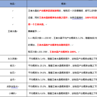The height and width of the screenshot is (97, 97).
Task: Click the 平均概率为 6.6% probability cell
Action: [62, 93]
